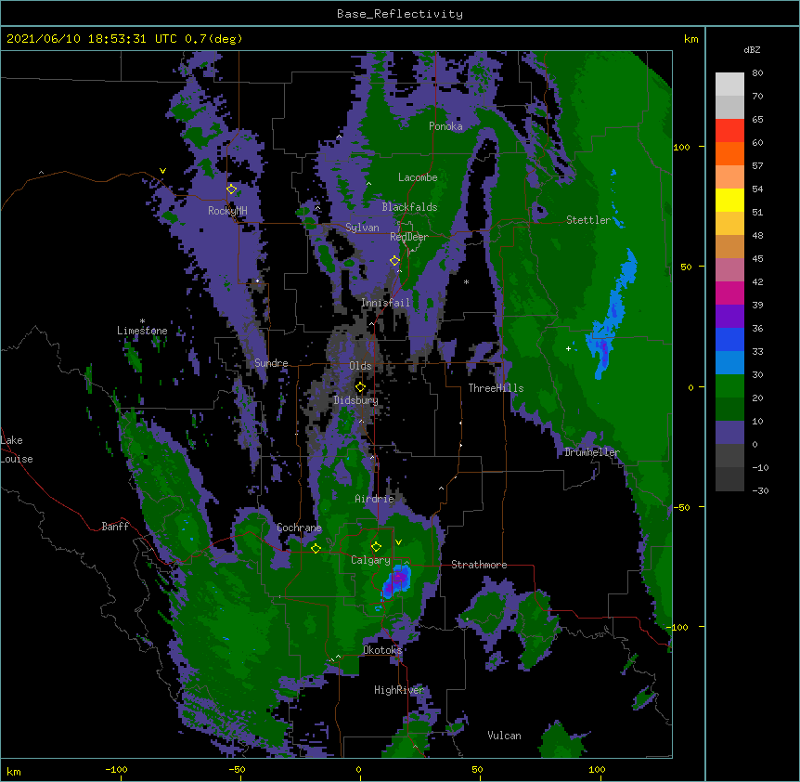
Task: Click the Lake Louise label
Action: click(17, 450)
